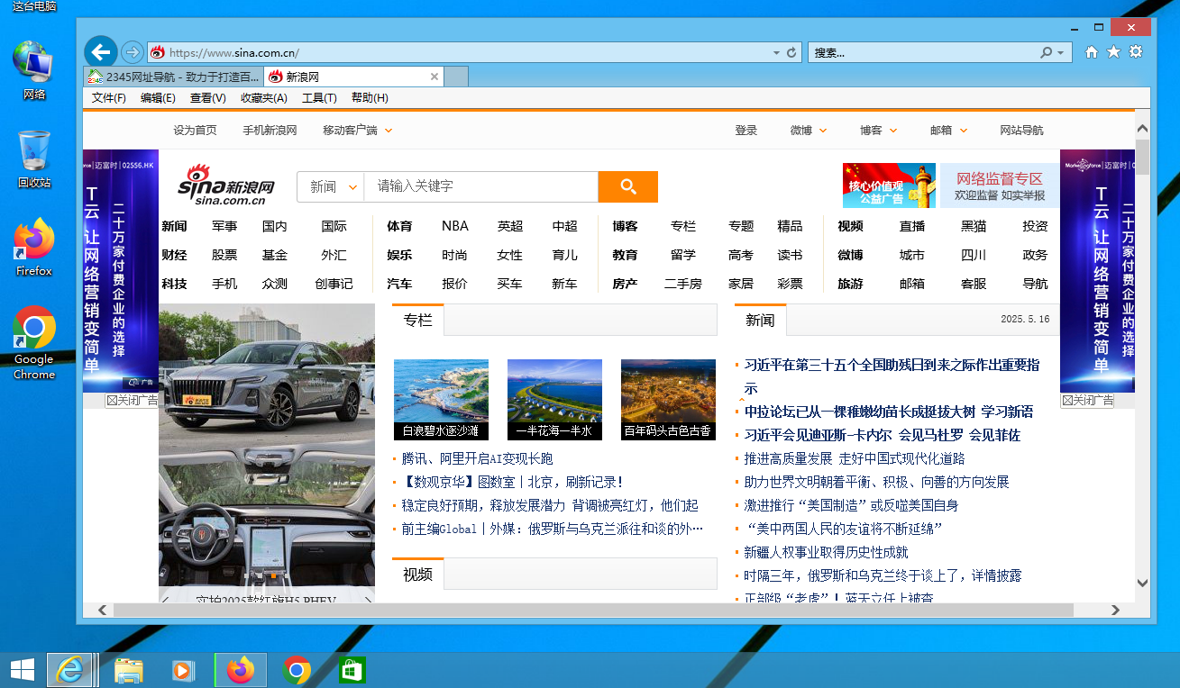Open the media player taskbar icon
The width and height of the screenshot is (1180, 688).
182,670
